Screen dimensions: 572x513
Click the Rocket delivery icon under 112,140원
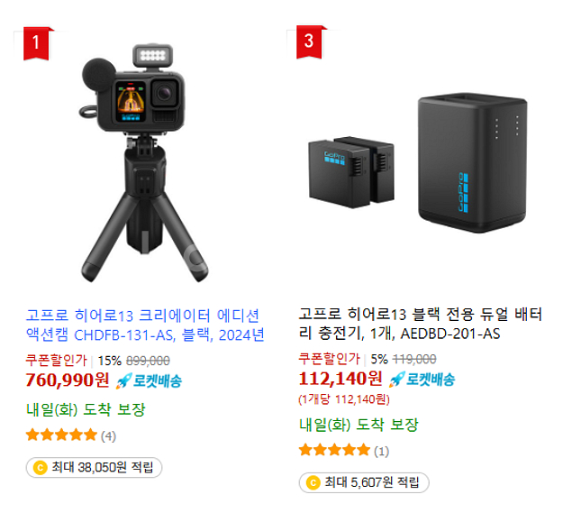click(x=422, y=380)
